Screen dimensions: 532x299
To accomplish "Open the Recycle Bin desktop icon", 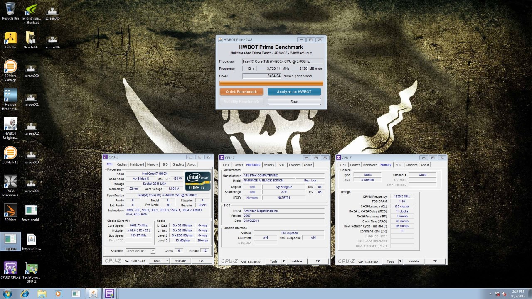I will click(10, 11).
